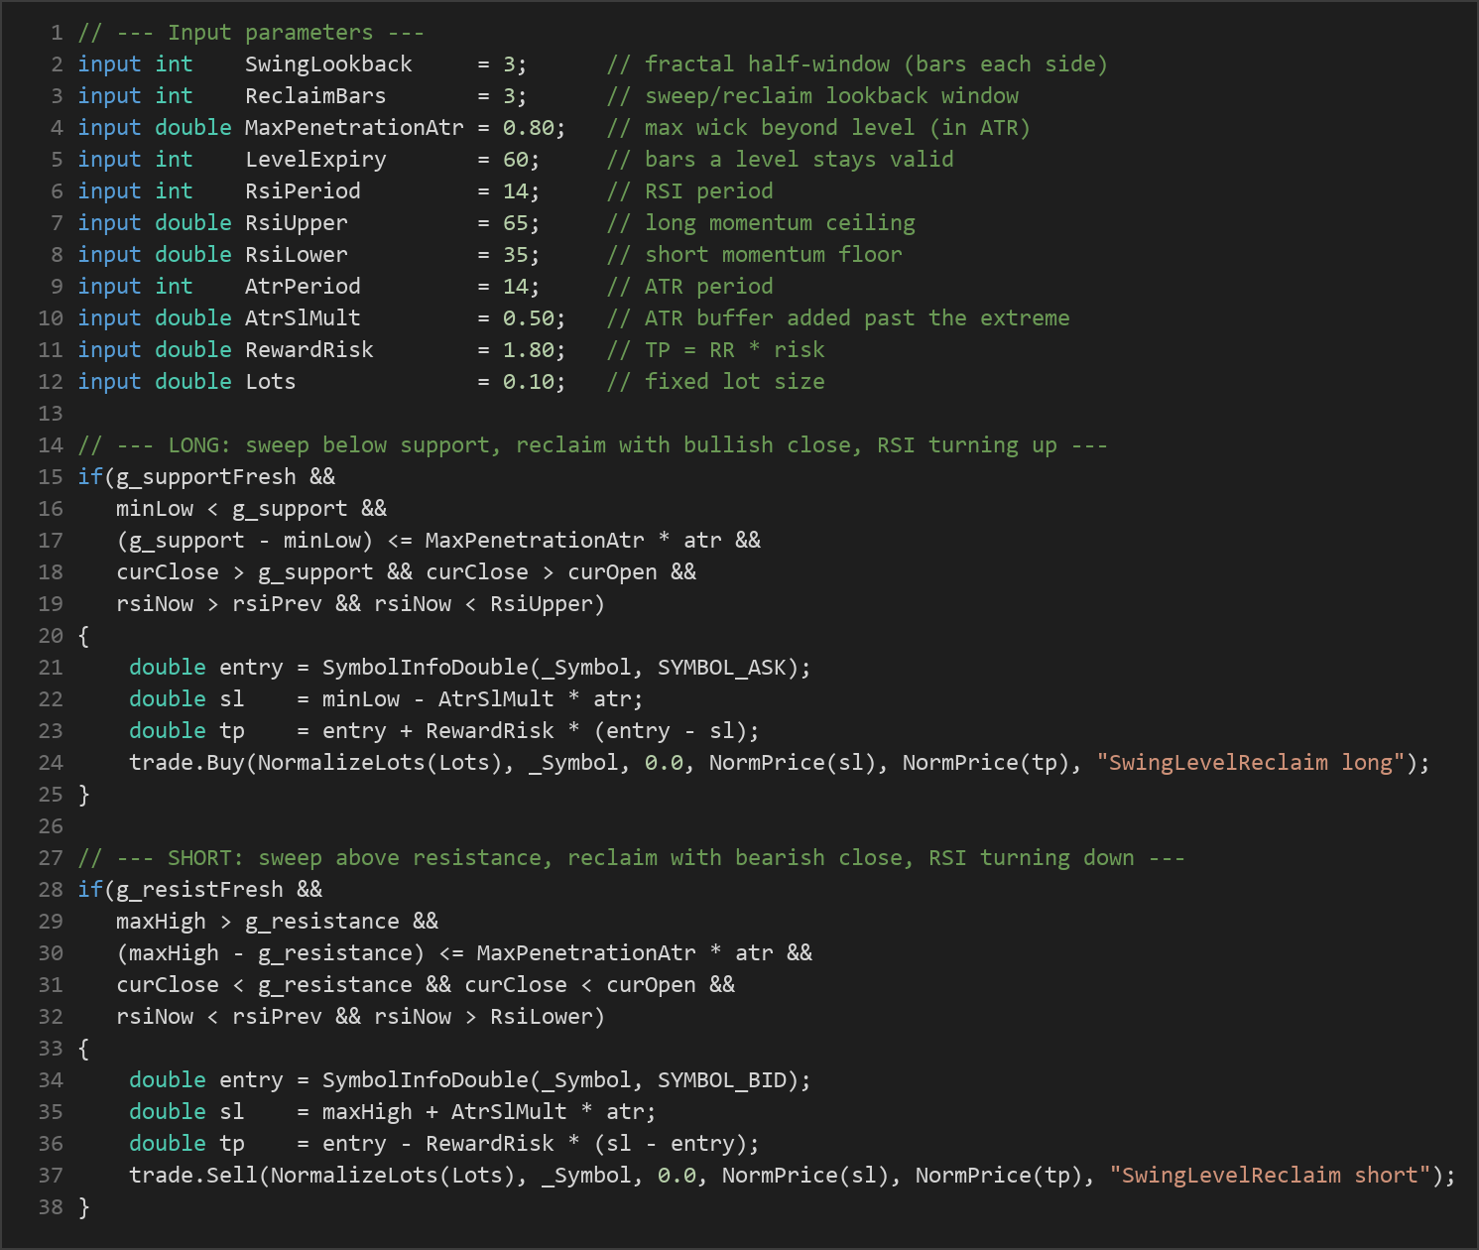
Task: Click 'g_supportFresh' in the if condition
Action: pos(206,477)
